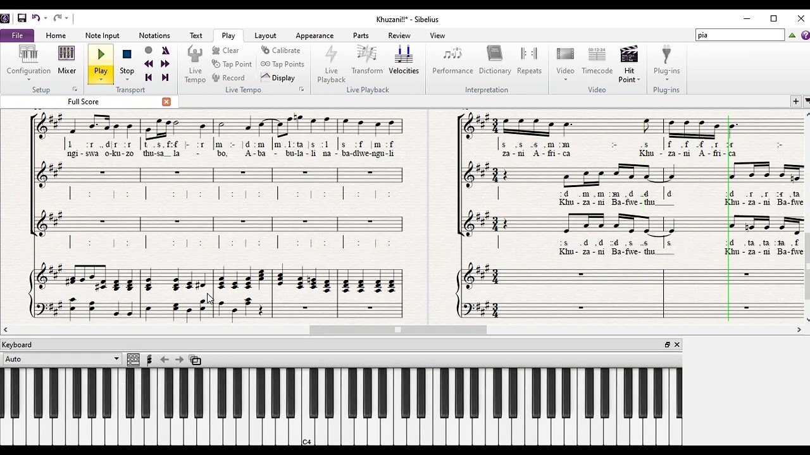Screen dimensions: 810x455
Task: Open the Live Tempo group dialog launcher
Action: [301, 90]
